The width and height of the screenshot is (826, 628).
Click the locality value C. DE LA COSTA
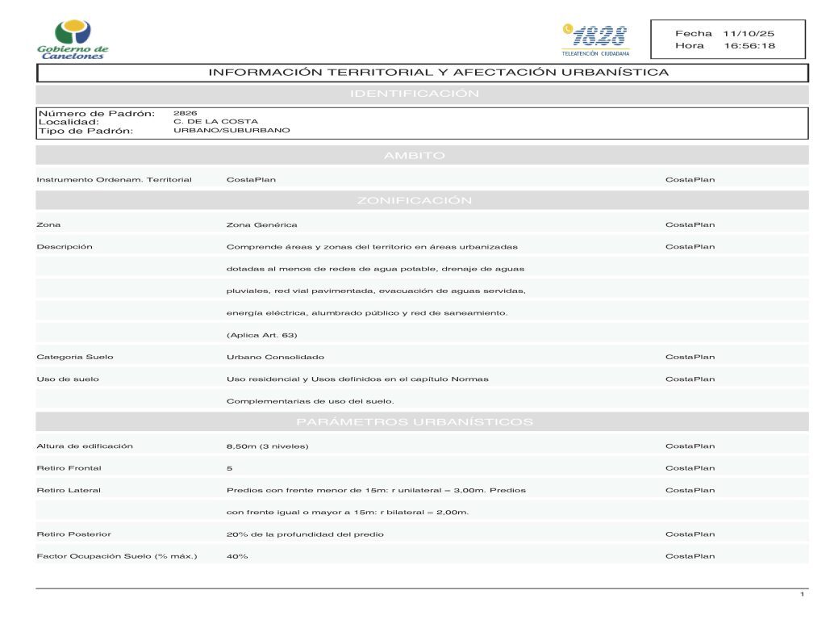click(x=205, y=122)
